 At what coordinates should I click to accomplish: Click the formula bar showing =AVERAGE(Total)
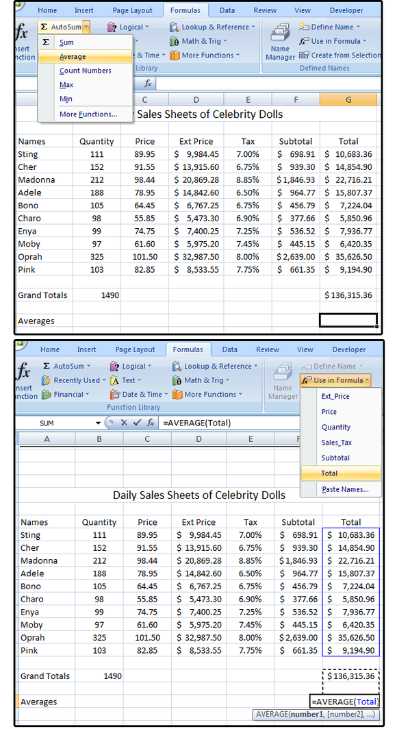coord(229,423)
